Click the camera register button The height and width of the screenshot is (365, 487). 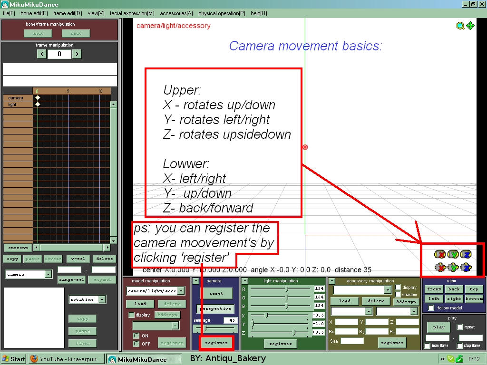click(x=216, y=343)
